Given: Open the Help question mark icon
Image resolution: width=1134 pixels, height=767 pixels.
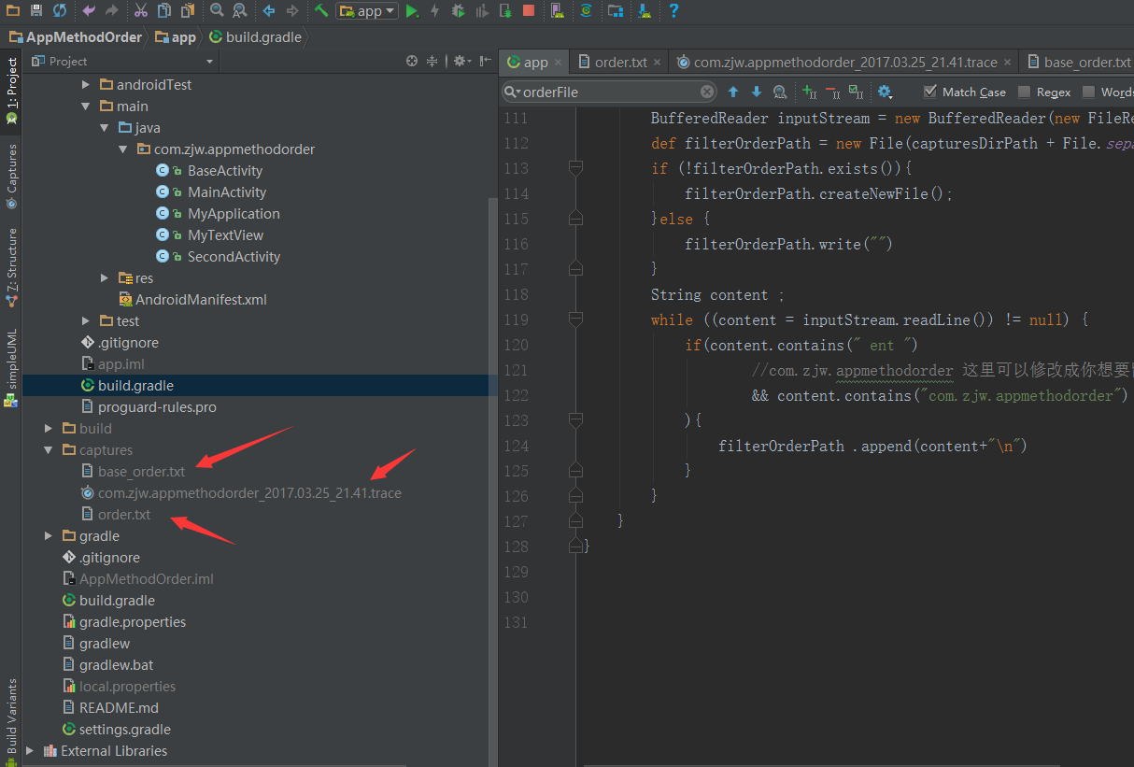Looking at the screenshot, I should click(x=673, y=11).
